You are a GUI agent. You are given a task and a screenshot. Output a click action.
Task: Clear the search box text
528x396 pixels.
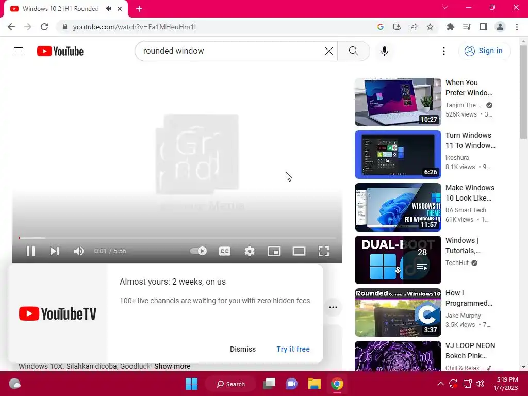click(328, 51)
